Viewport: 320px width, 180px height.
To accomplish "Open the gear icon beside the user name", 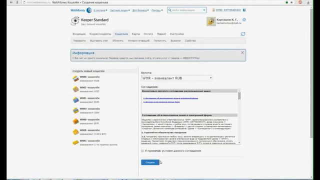I will tap(244, 20).
